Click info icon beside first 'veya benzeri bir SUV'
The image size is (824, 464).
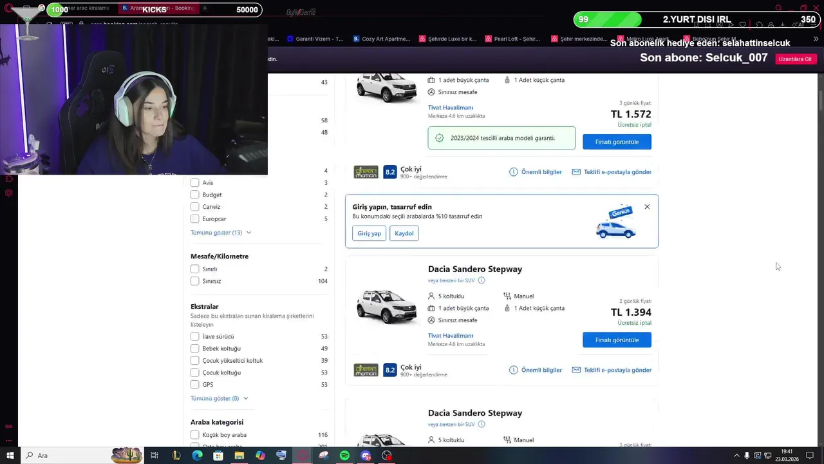pos(482,280)
